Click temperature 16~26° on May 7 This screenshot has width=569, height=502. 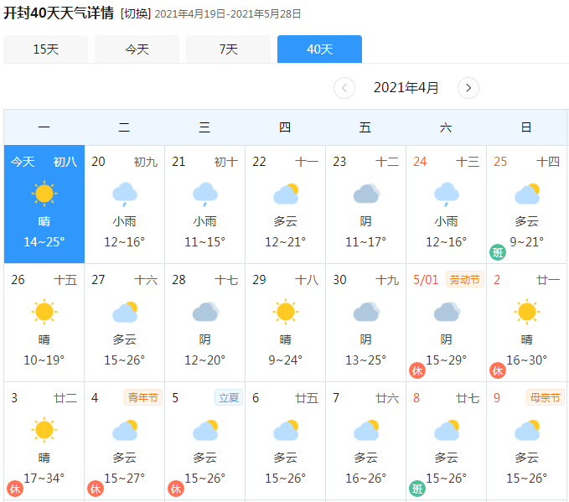click(365, 478)
